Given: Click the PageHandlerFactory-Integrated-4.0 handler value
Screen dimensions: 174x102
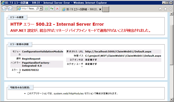Looking at the screenshot, I should [x=36, y=64].
